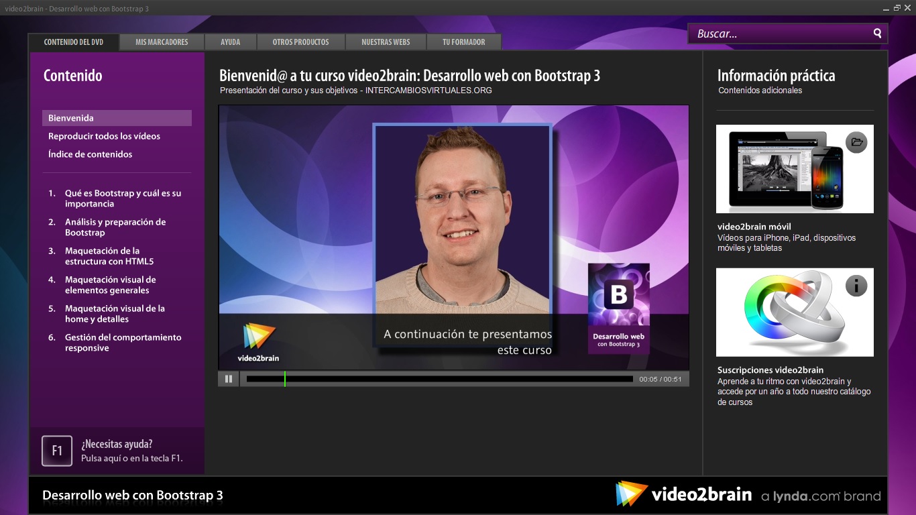The image size is (916, 515).
Task: Switch to Contenido del DVD tab
Action: pyautogui.click(x=74, y=42)
